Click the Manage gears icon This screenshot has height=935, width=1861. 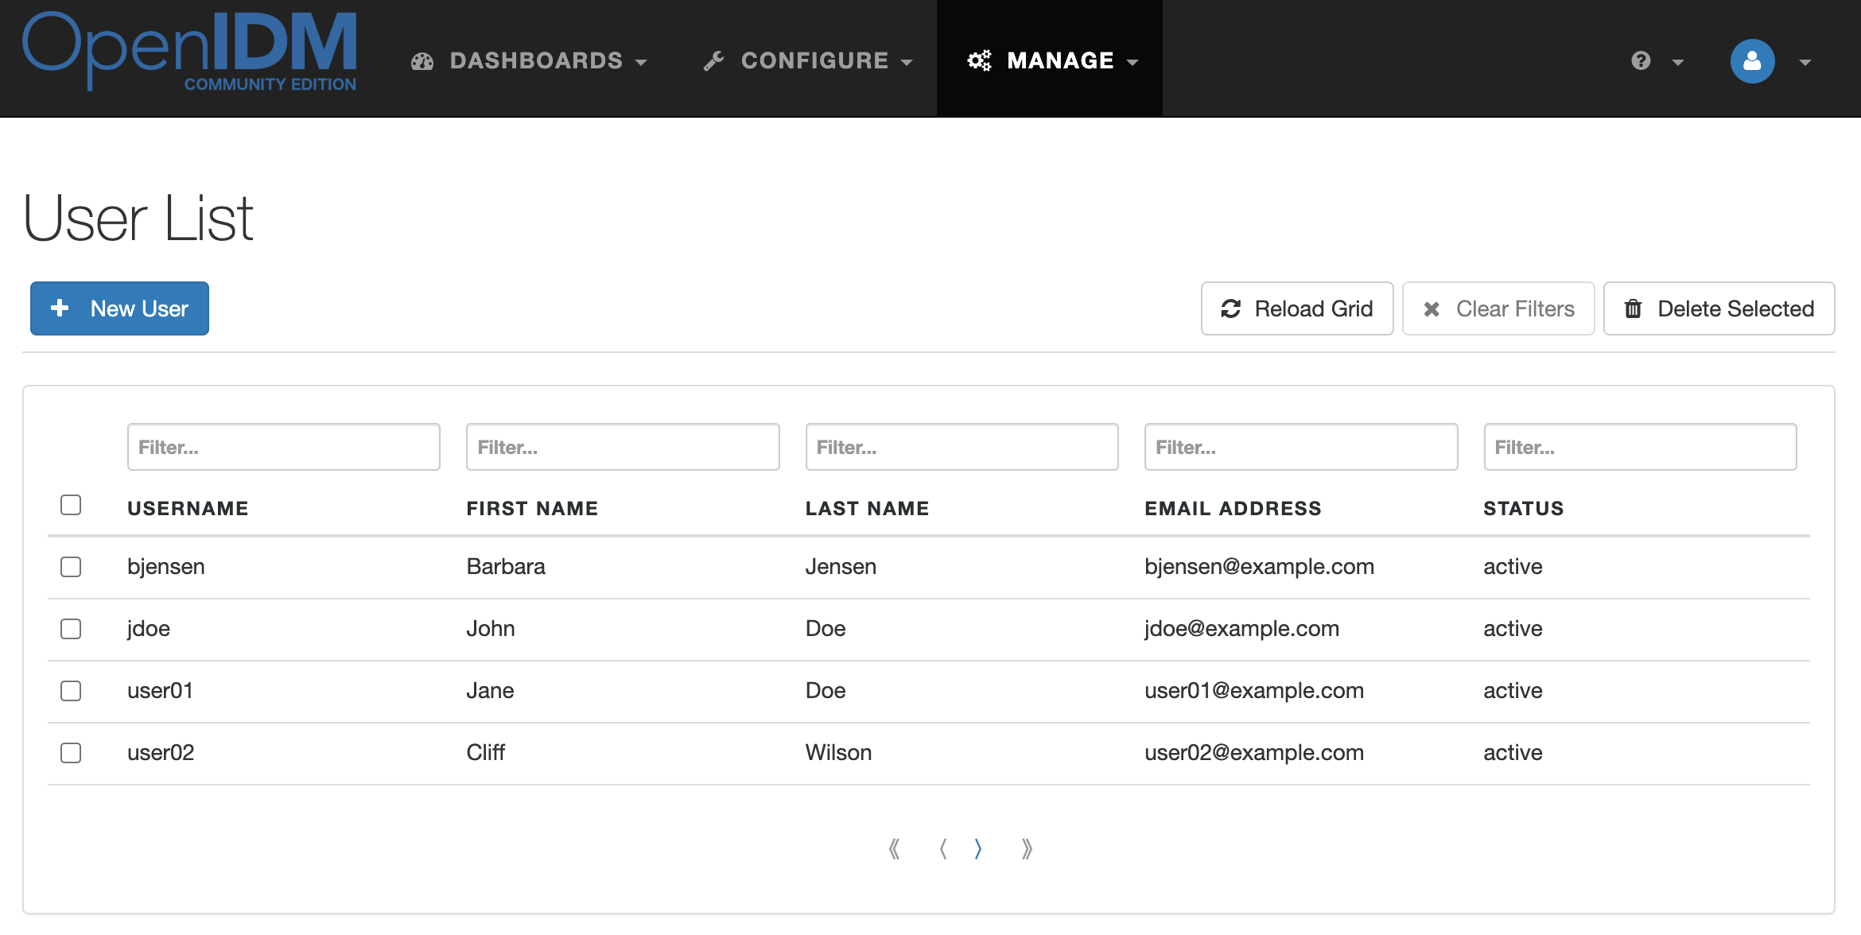point(979,61)
